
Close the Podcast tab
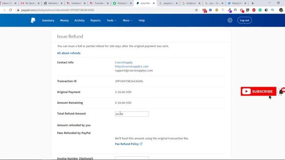pos(130,3)
